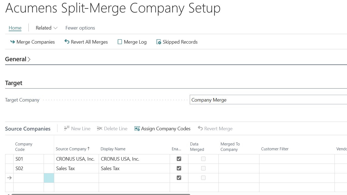Click the row selector for S02
Image resolution: width=347 pixels, height=195 pixels.
pos(9,168)
